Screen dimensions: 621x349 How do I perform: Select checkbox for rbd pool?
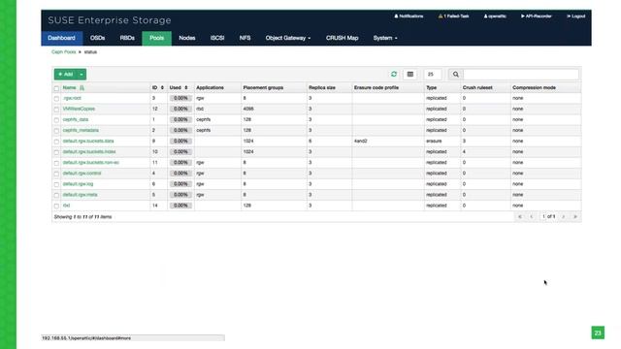coord(56,206)
